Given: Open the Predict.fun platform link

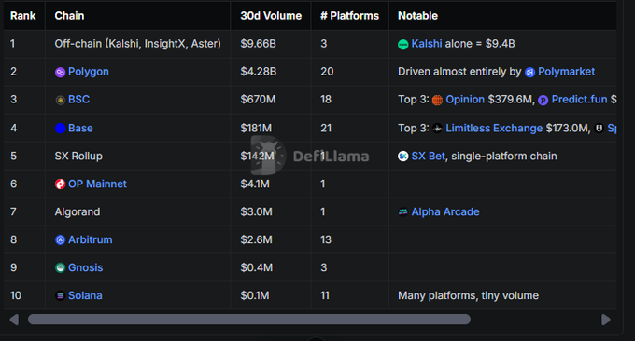Looking at the screenshot, I should click(x=579, y=100).
